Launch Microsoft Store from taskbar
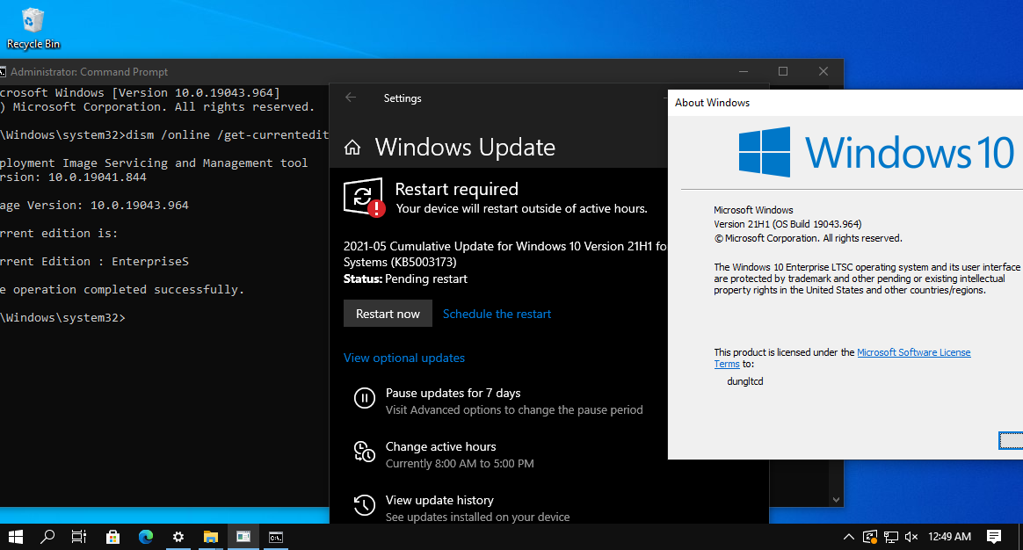This screenshot has height=550, width=1023. (x=112, y=536)
